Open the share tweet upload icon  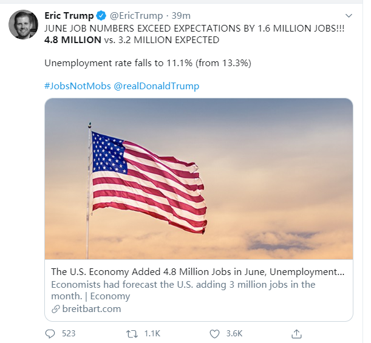(x=296, y=334)
